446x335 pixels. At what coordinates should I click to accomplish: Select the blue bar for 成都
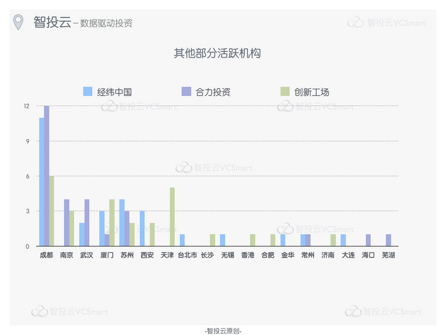click(42, 181)
